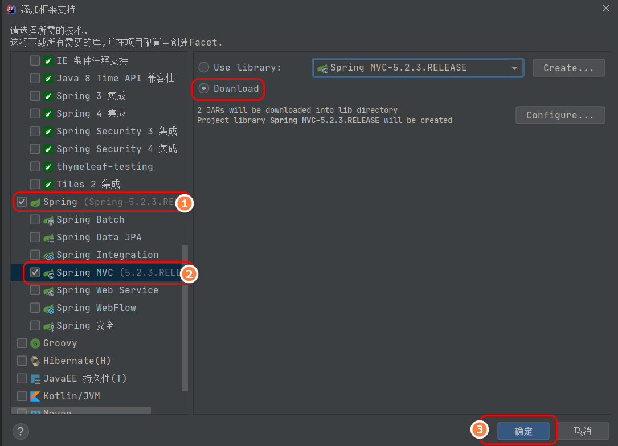Select the thymeleaf-testing row
The image size is (618, 446).
coord(99,167)
